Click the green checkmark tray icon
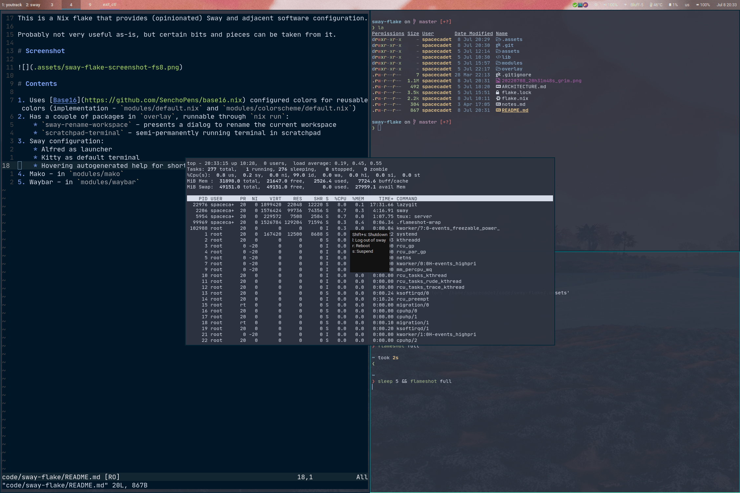This screenshot has height=493, width=740. [575, 5]
